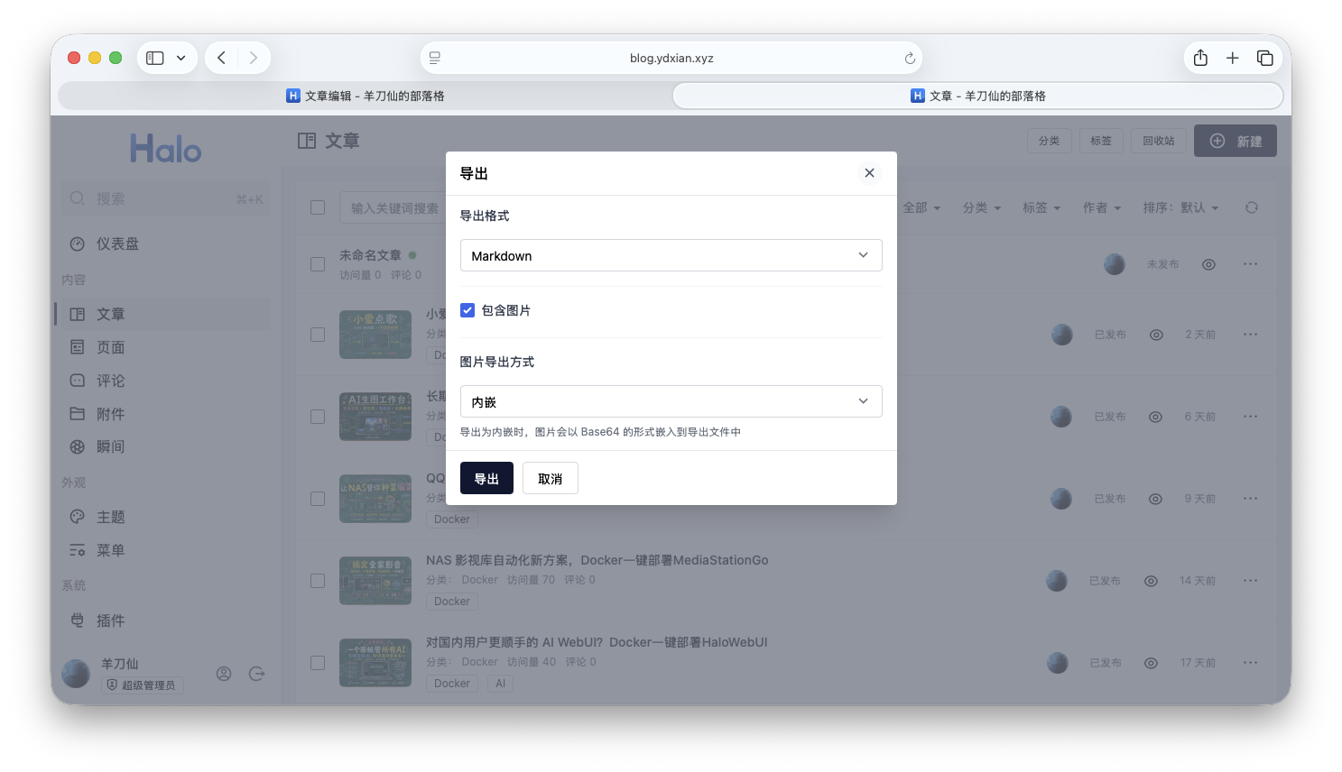Click the 分类 button in page header
1342x772 pixels.
pyautogui.click(x=1049, y=141)
